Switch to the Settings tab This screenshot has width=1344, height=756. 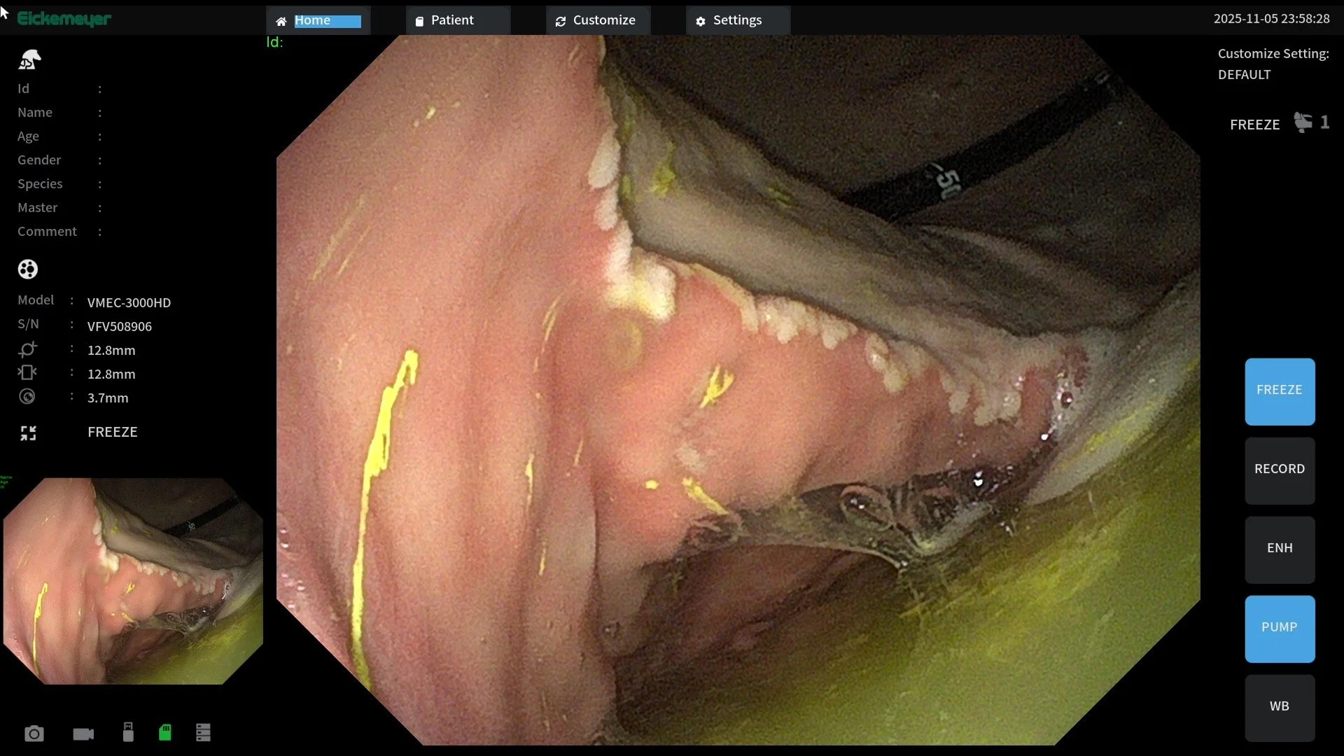pyautogui.click(x=738, y=20)
